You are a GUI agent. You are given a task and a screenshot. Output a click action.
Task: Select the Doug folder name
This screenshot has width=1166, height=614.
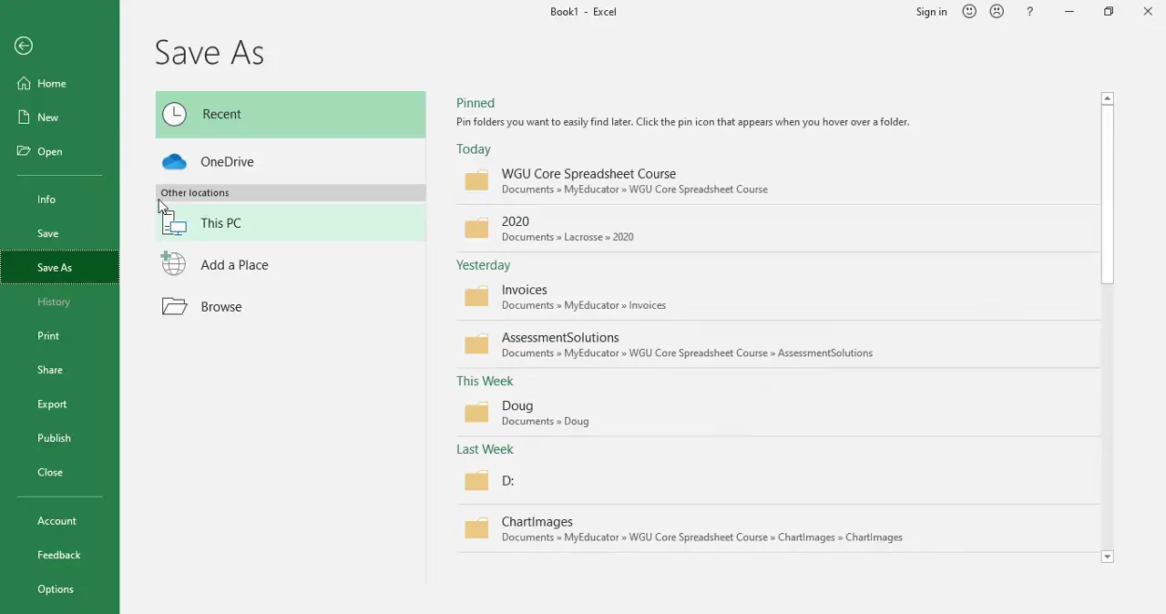pyautogui.click(x=517, y=405)
